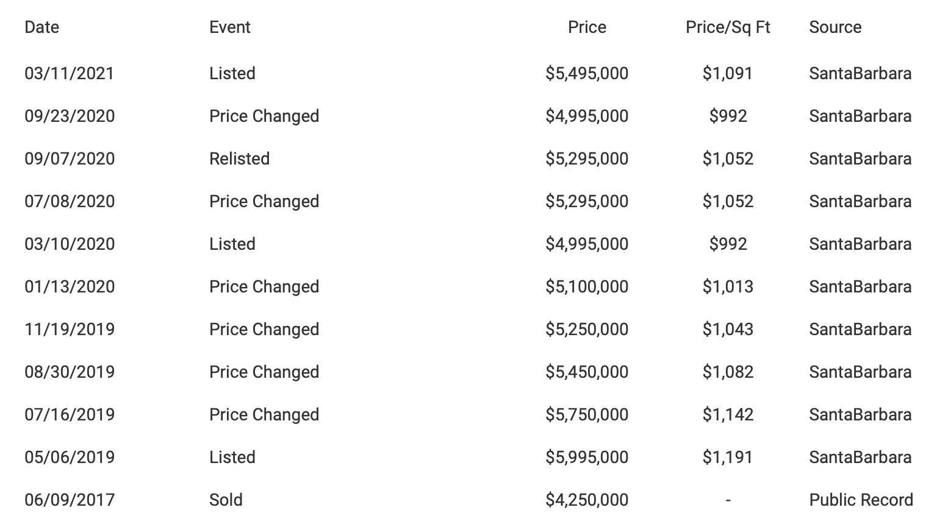
Task: Click the Relisted event text
Action: click(239, 159)
